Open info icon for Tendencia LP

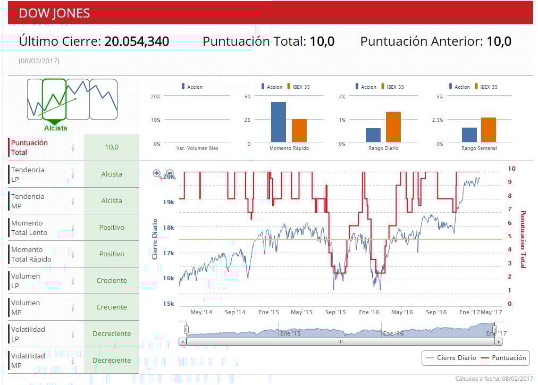(73, 174)
